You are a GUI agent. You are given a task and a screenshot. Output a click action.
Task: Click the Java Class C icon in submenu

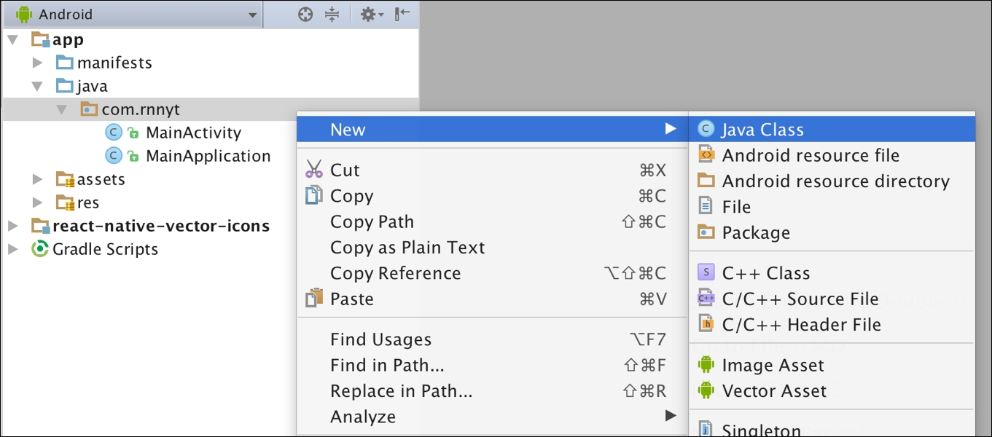click(706, 129)
